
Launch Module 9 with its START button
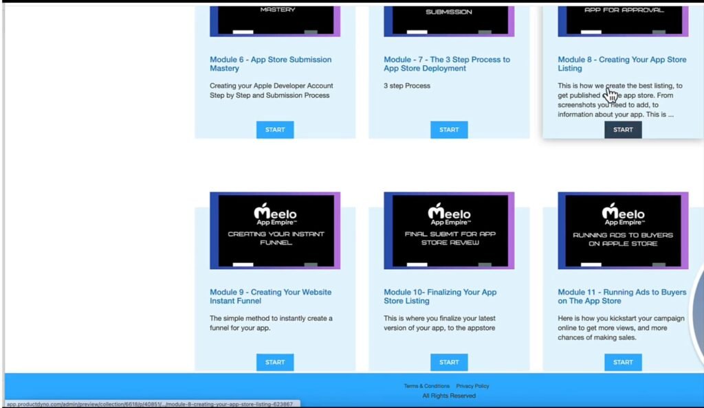pos(275,362)
